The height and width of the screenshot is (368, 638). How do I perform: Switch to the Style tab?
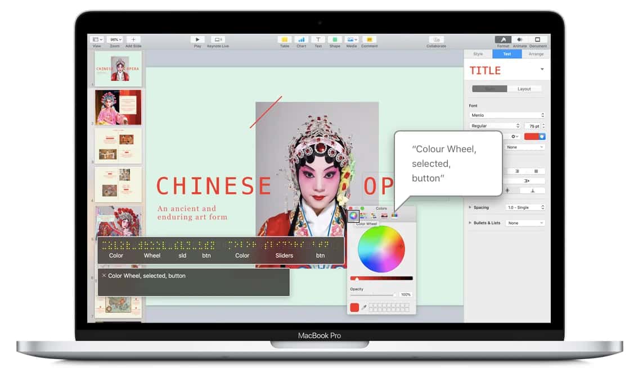pos(478,54)
